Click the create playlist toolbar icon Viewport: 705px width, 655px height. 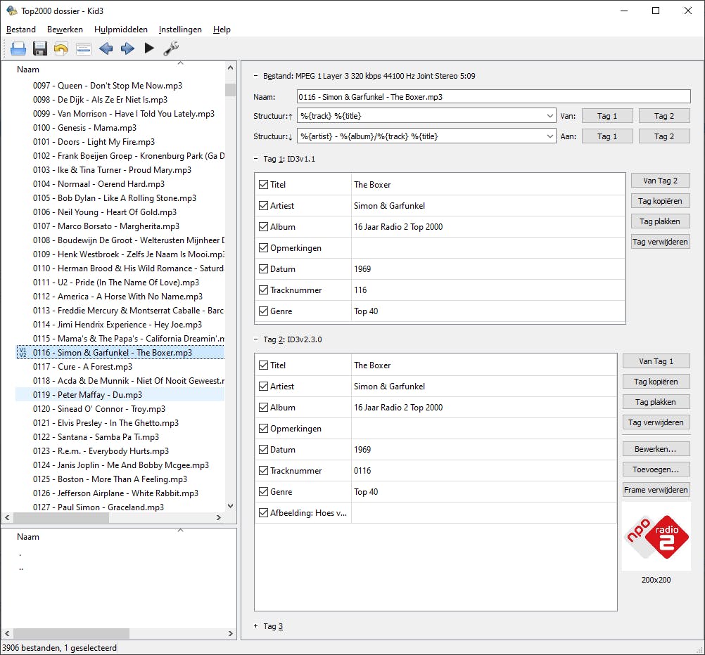(x=83, y=48)
